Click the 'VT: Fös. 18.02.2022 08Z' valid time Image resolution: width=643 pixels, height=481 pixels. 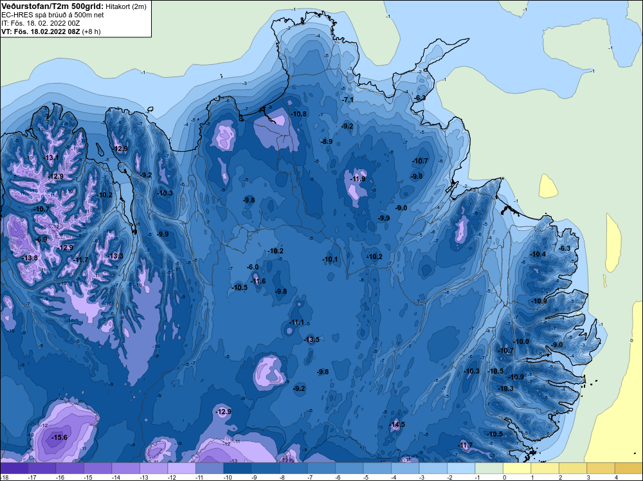pyautogui.click(x=41, y=32)
